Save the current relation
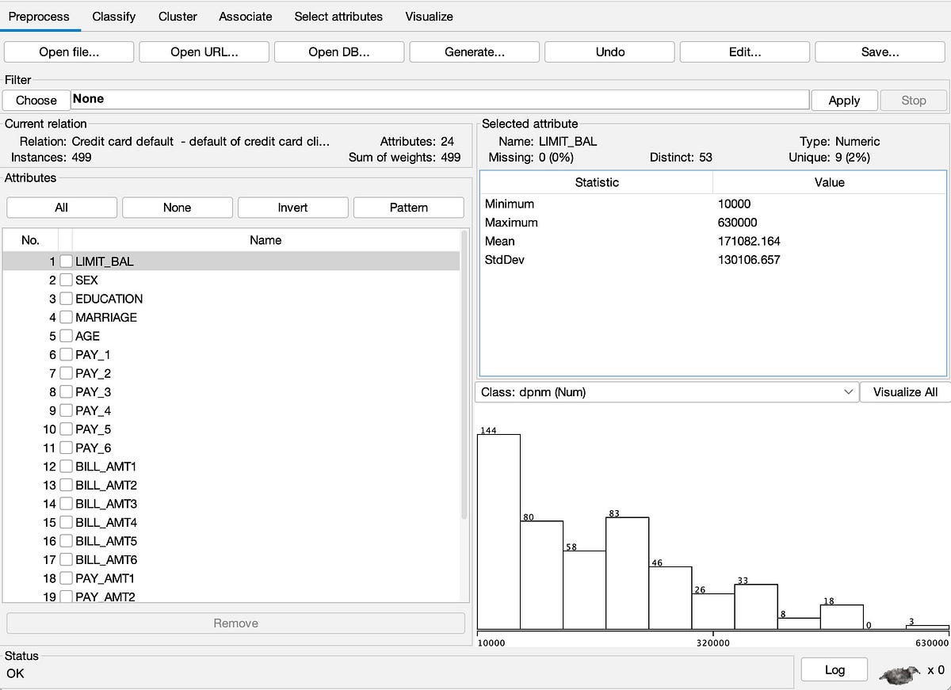Image resolution: width=951 pixels, height=690 pixels. click(880, 51)
